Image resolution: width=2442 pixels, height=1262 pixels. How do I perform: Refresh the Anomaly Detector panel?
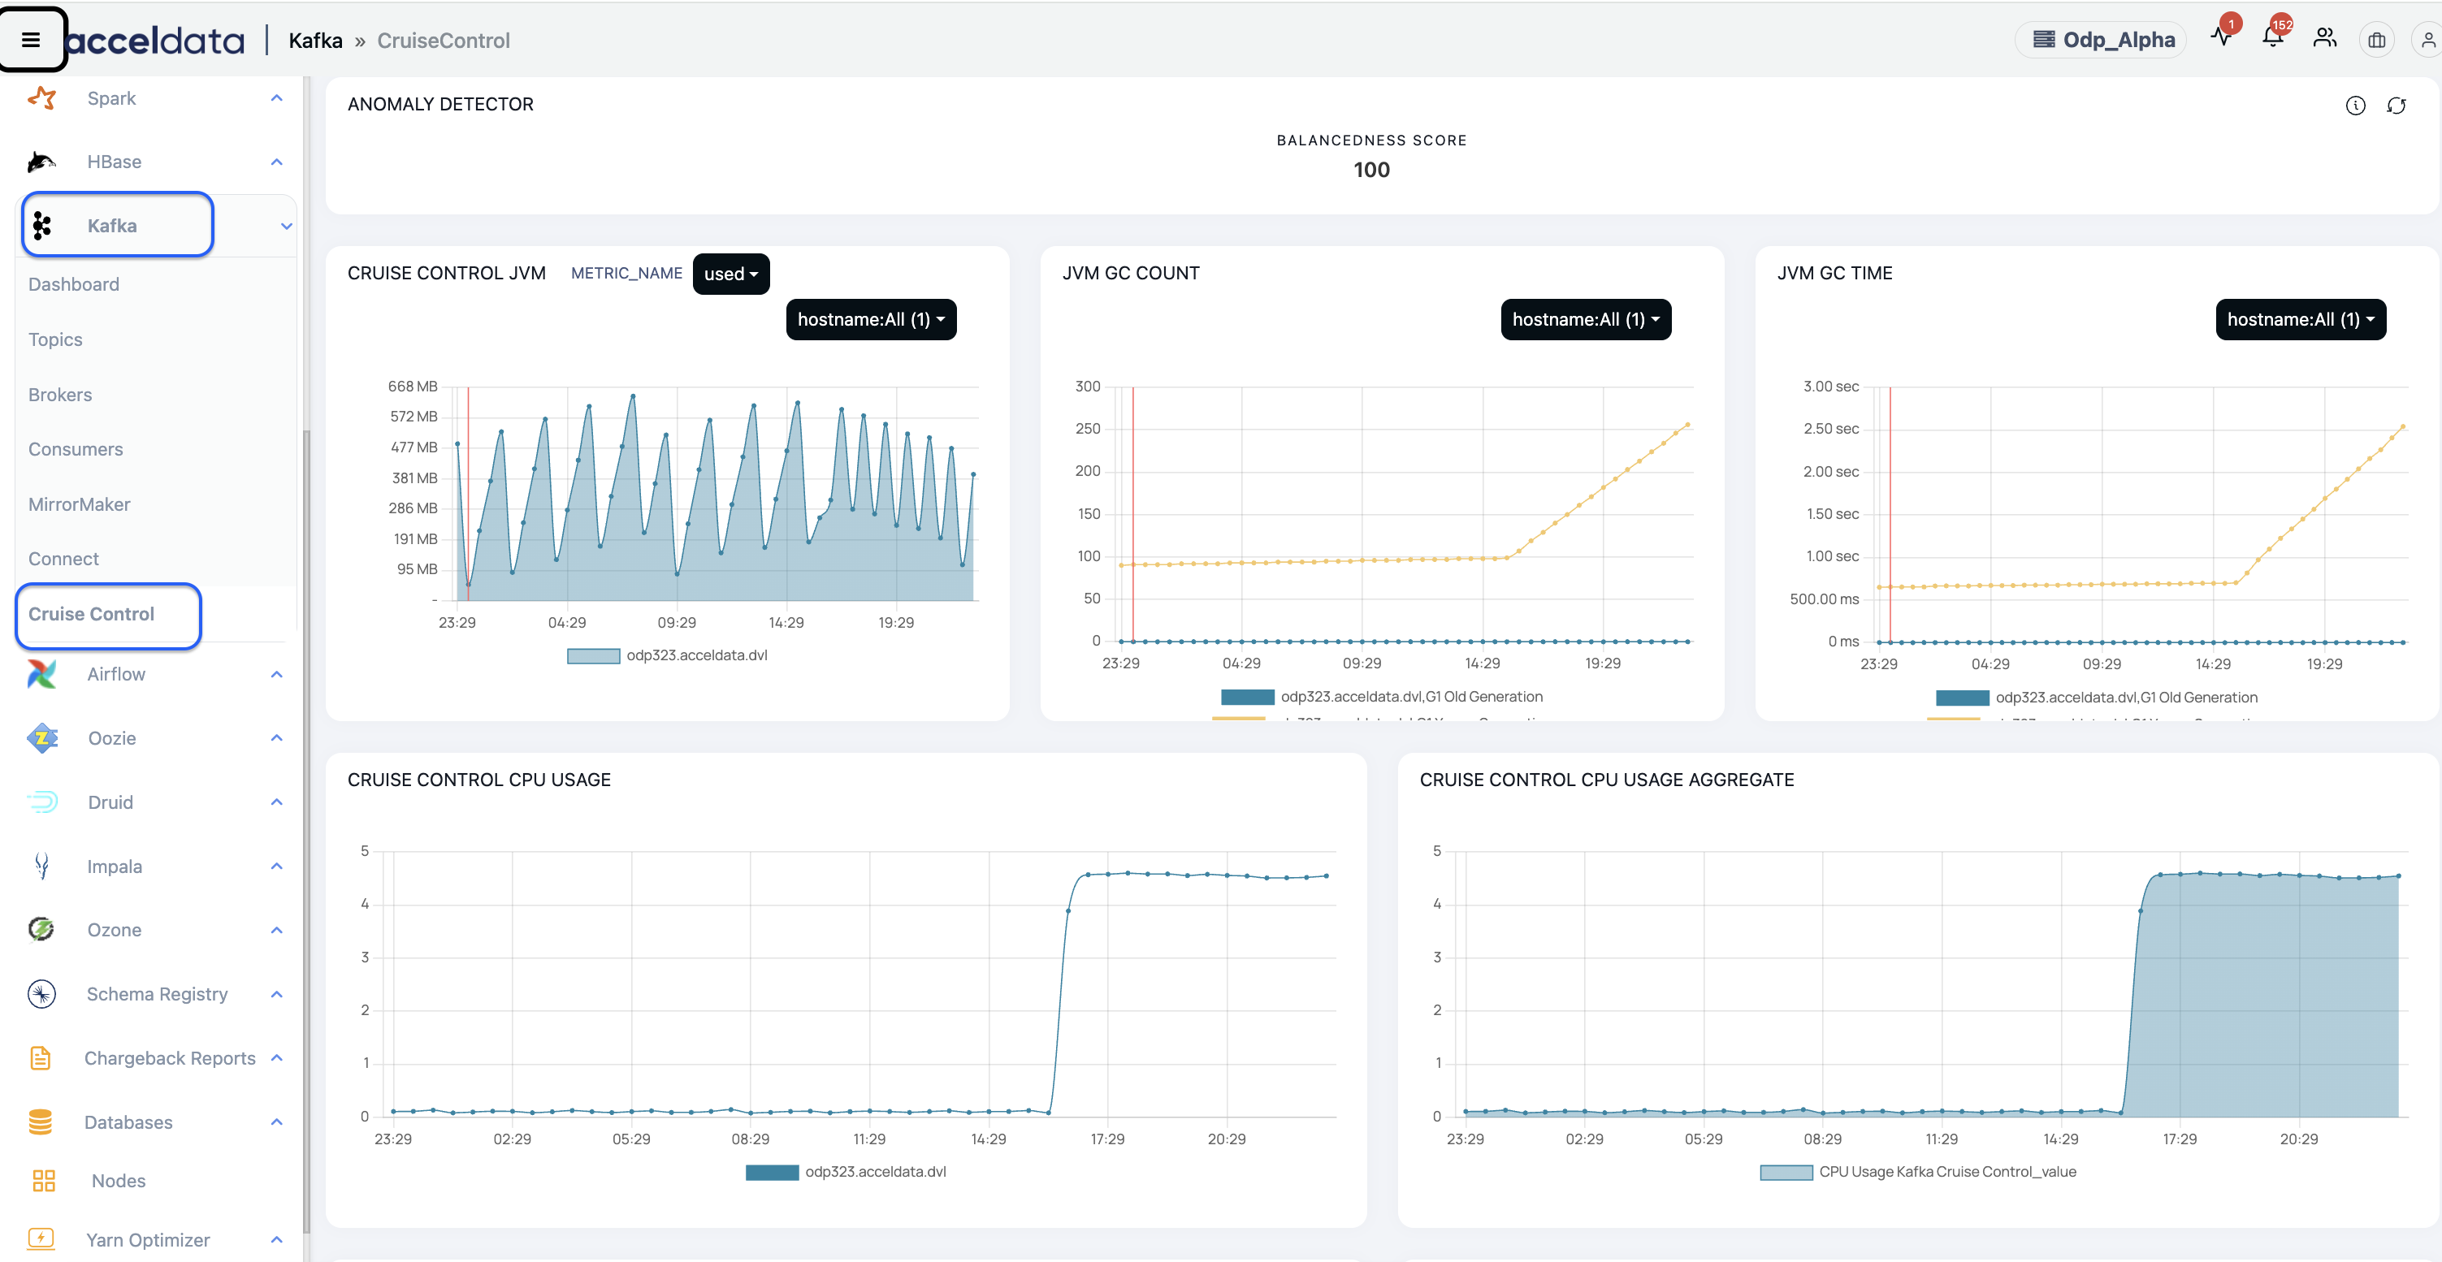2397,106
